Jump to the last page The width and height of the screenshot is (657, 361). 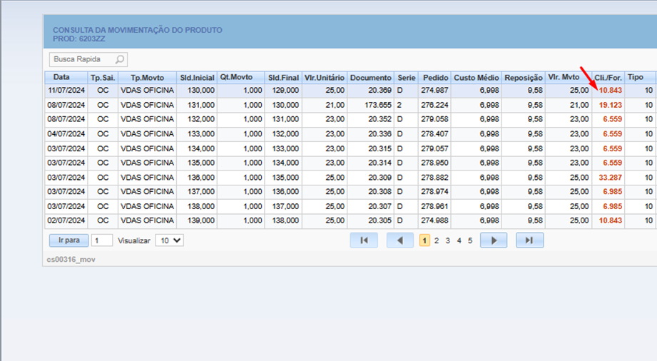coord(529,240)
